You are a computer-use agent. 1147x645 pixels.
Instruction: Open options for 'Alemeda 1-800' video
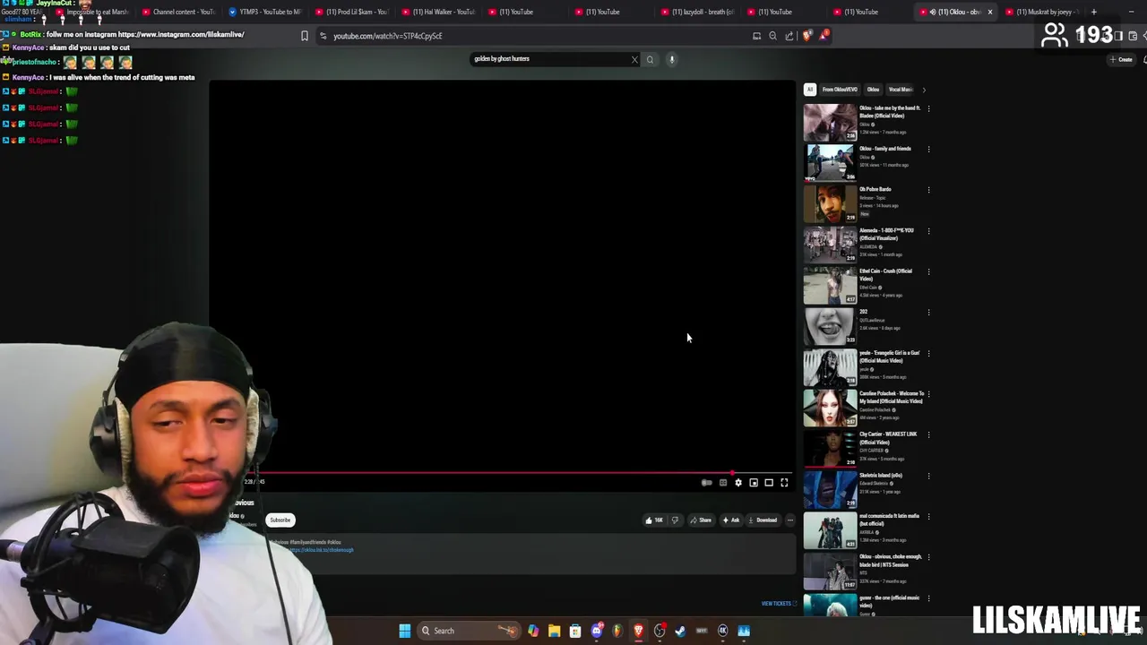coord(928,231)
